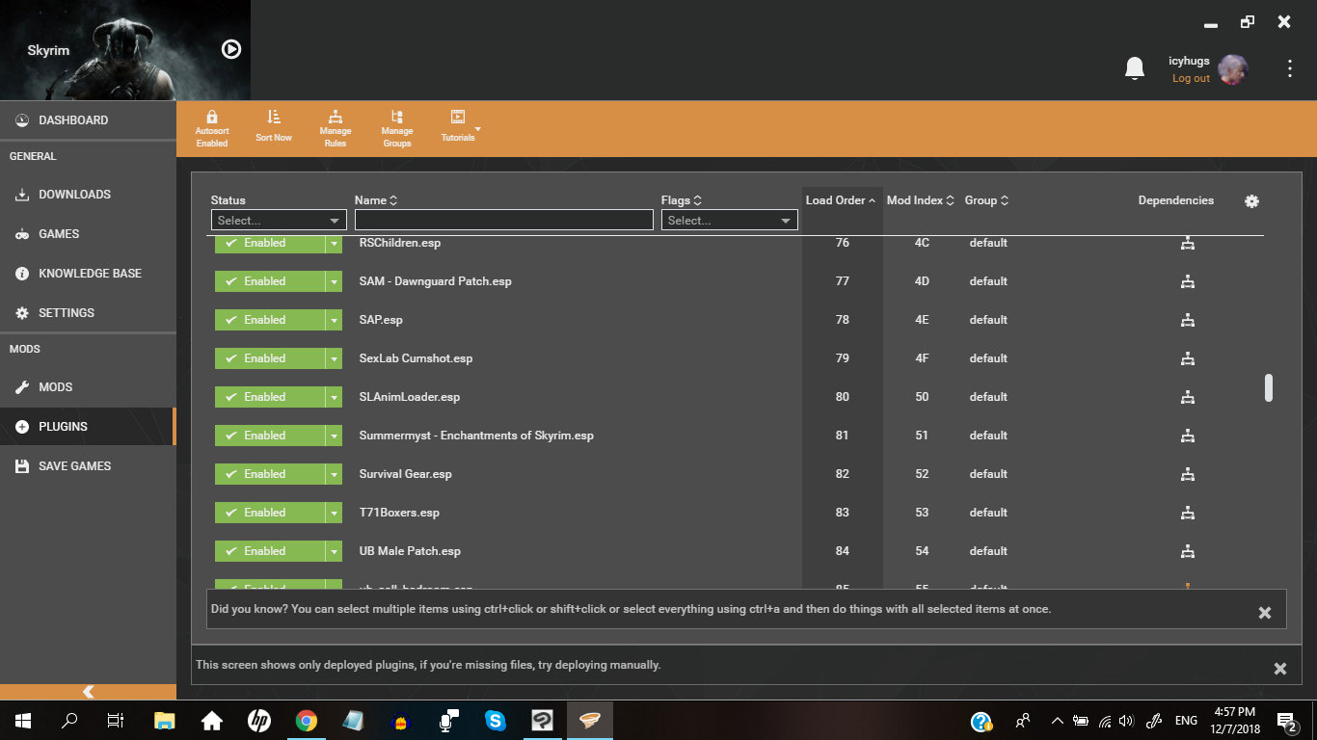Click dependencies icon for RSChildren.esp

[x=1188, y=243]
